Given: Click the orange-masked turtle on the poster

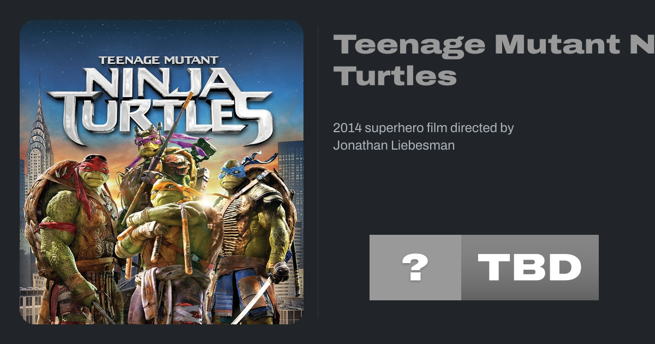Looking at the screenshot, I should (164, 229).
